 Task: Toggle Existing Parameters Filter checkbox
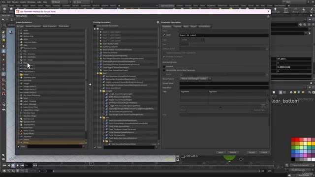point(95,147)
